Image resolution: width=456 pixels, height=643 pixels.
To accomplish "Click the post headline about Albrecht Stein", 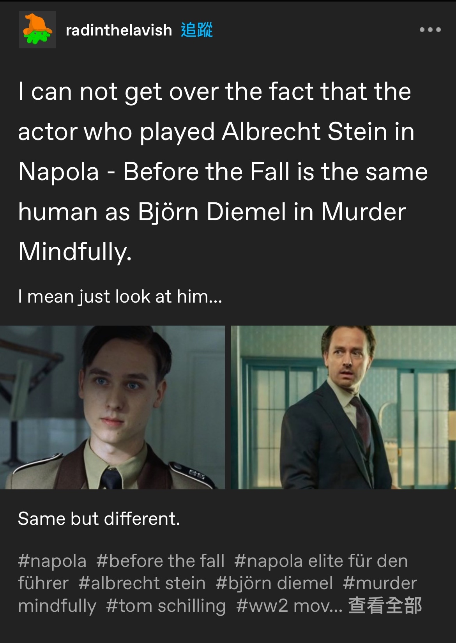I will click(x=223, y=172).
